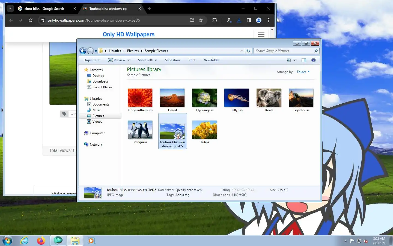Open Downloads in the navigation pane
Screen dimensions: 393x246
[x=98, y=81]
